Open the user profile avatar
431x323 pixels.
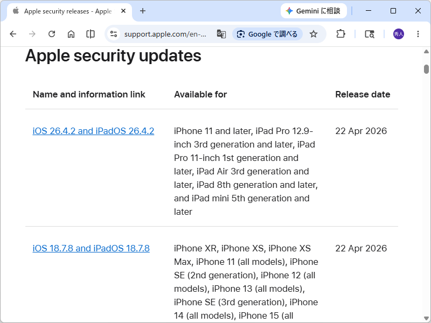[399, 34]
